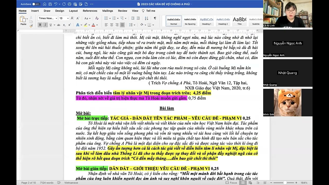The height and width of the screenshot is (185, 329).
Task: Toggle the AutoSave switch
Action: (x=36, y=4)
